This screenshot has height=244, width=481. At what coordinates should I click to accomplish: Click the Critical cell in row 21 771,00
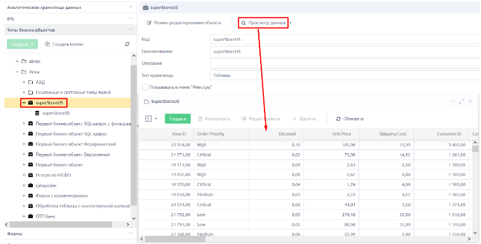221,155
